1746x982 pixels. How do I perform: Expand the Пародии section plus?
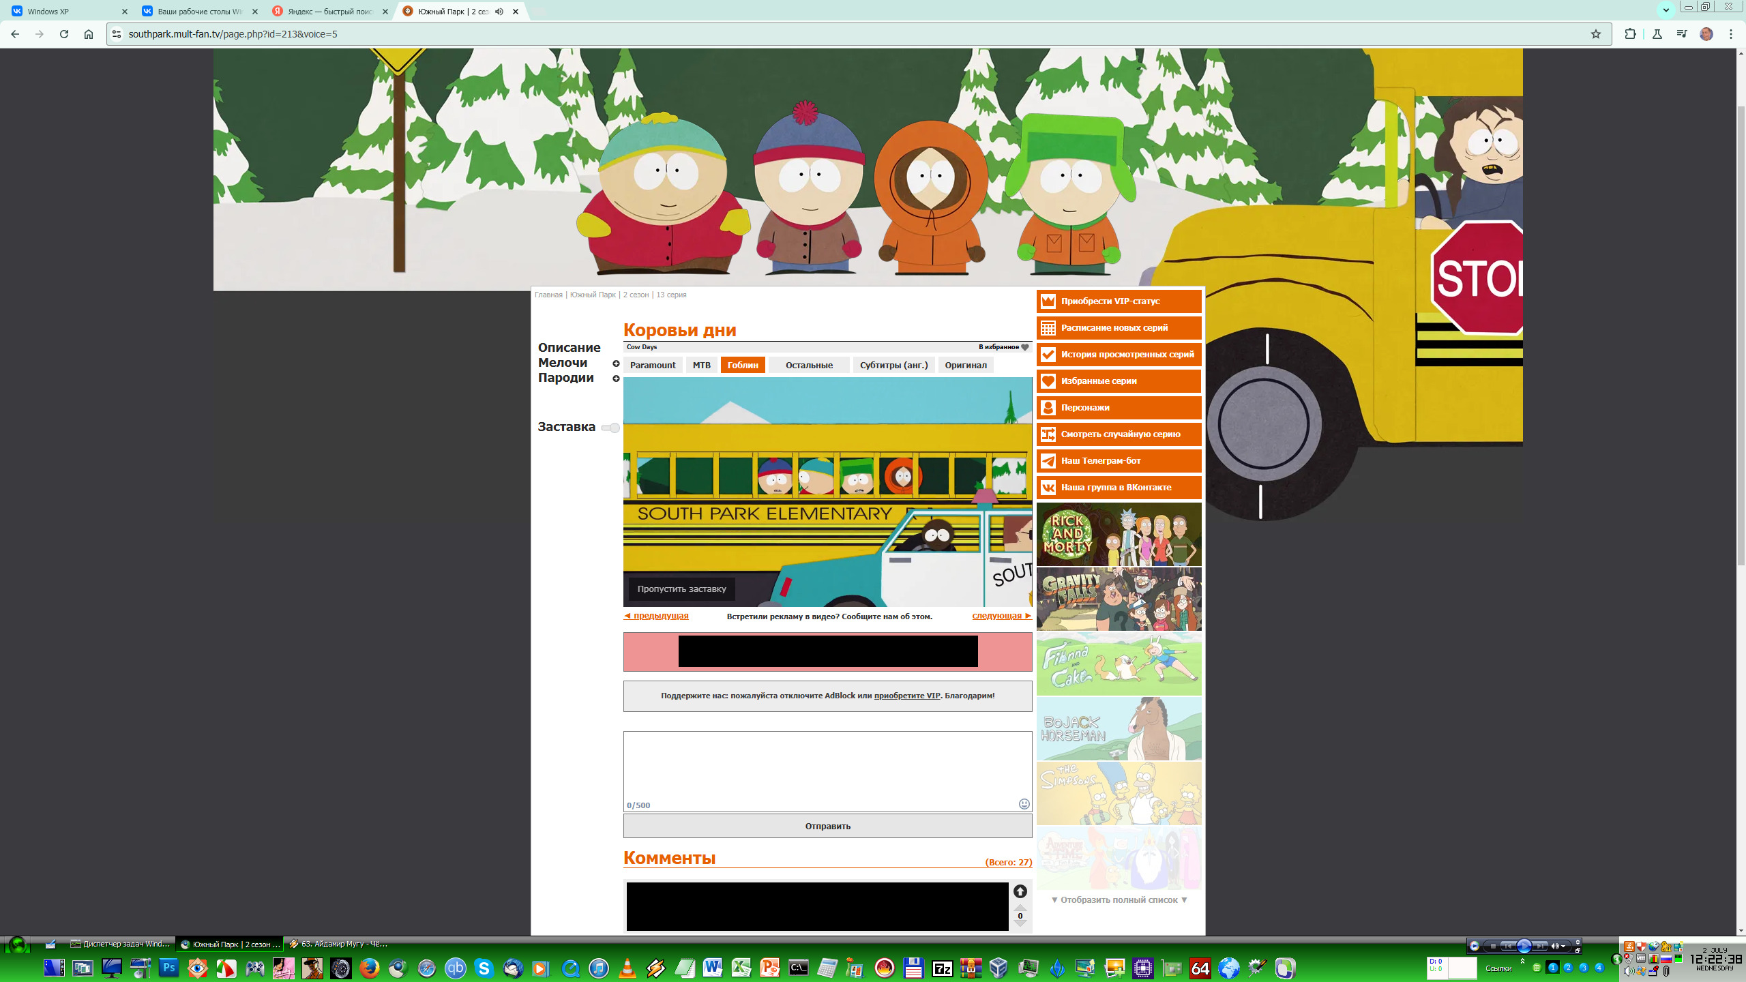616,378
